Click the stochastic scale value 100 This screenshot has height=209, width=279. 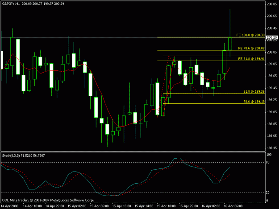269,155
